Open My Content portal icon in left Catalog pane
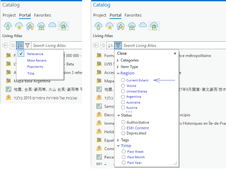 8,26
